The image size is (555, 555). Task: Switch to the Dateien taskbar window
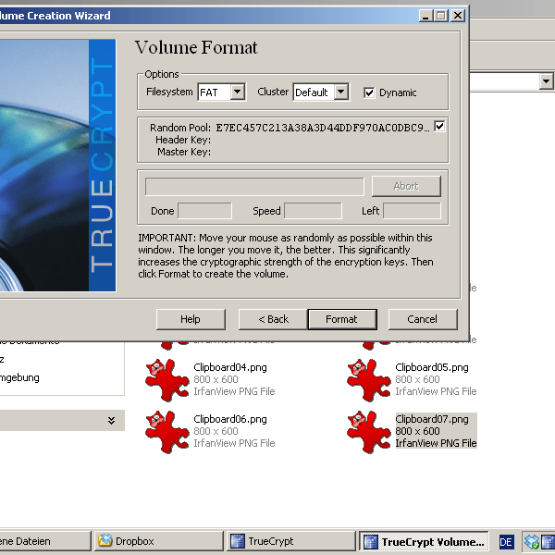(x=45, y=541)
